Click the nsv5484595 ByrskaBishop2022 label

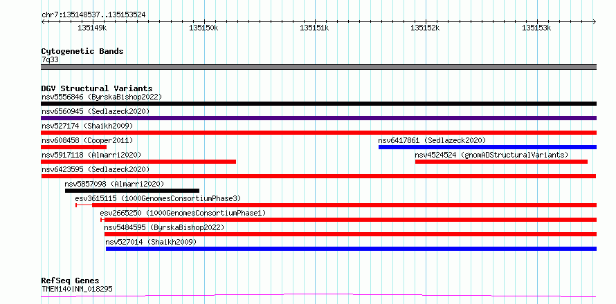pyautogui.click(x=164, y=227)
